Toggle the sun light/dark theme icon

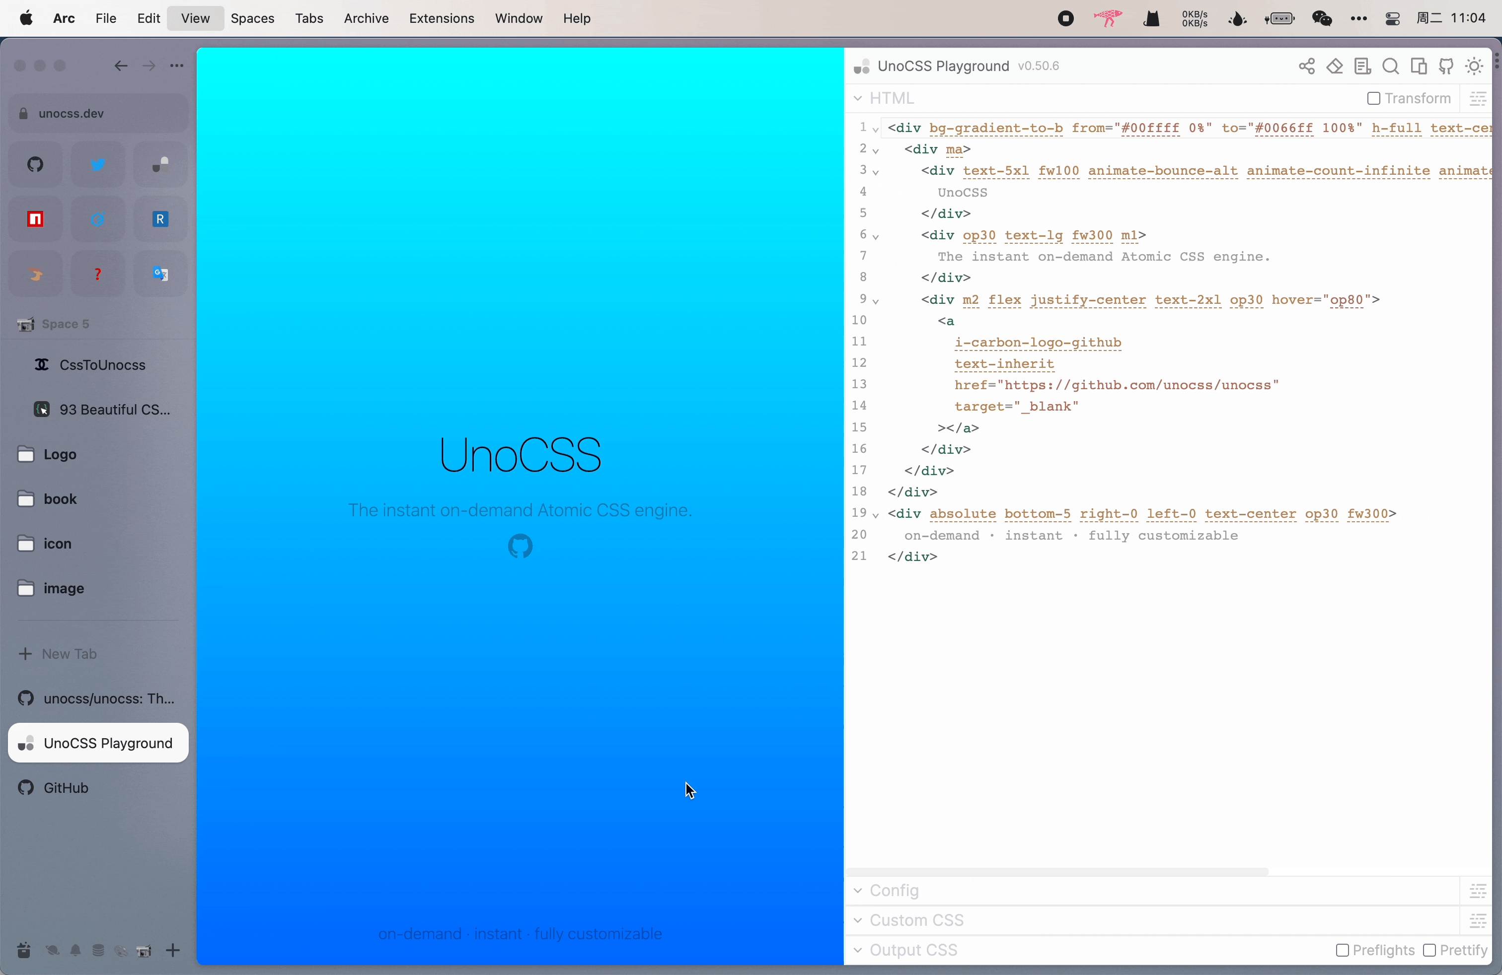click(x=1474, y=67)
